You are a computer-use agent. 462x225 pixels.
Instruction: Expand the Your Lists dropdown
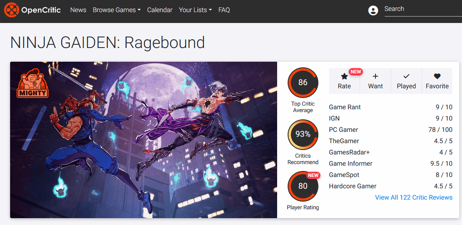pyautogui.click(x=195, y=10)
